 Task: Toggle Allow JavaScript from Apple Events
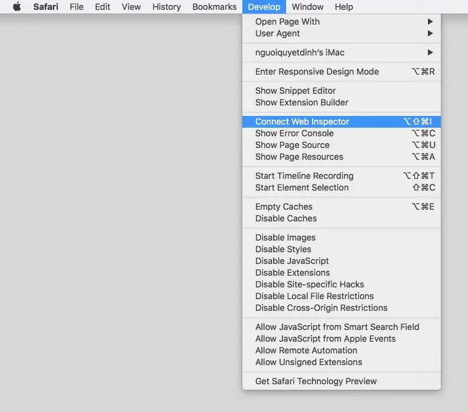342,339
